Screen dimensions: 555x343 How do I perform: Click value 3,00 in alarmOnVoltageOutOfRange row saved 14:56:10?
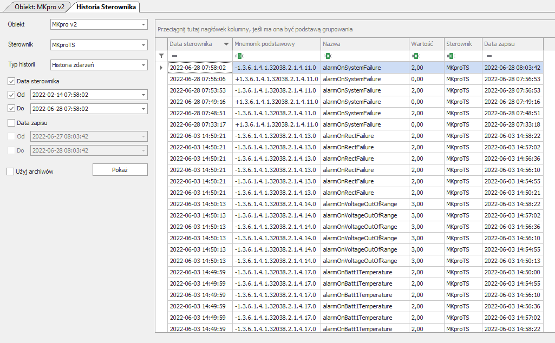[427, 238]
